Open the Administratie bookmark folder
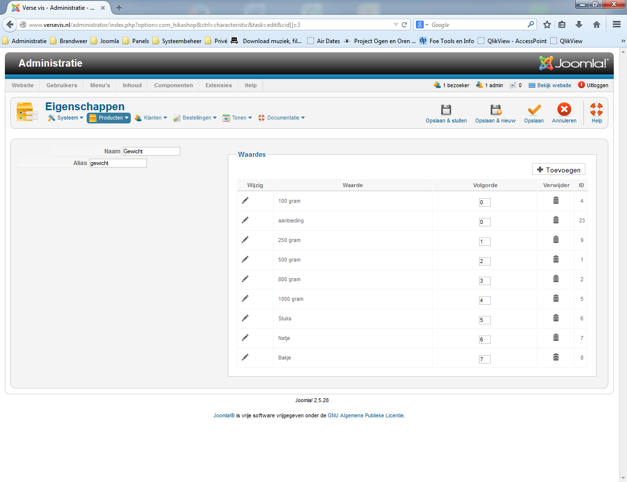This screenshot has height=482, width=627. coord(24,41)
